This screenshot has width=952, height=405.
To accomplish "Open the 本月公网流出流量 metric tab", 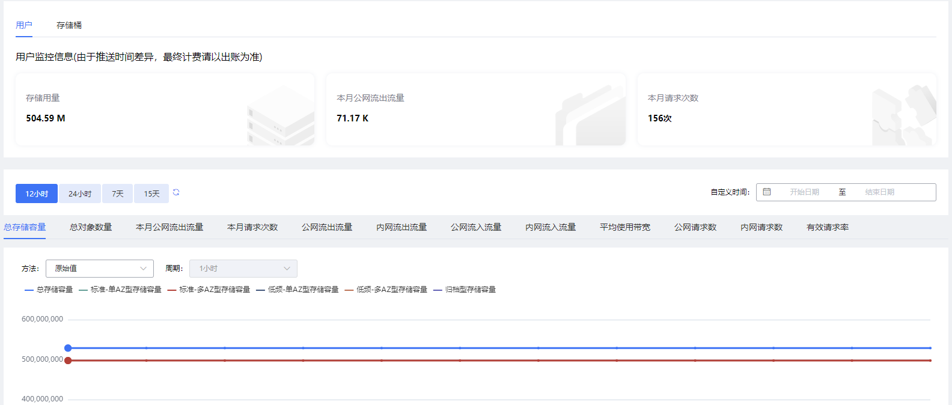I will coord(169,227).
